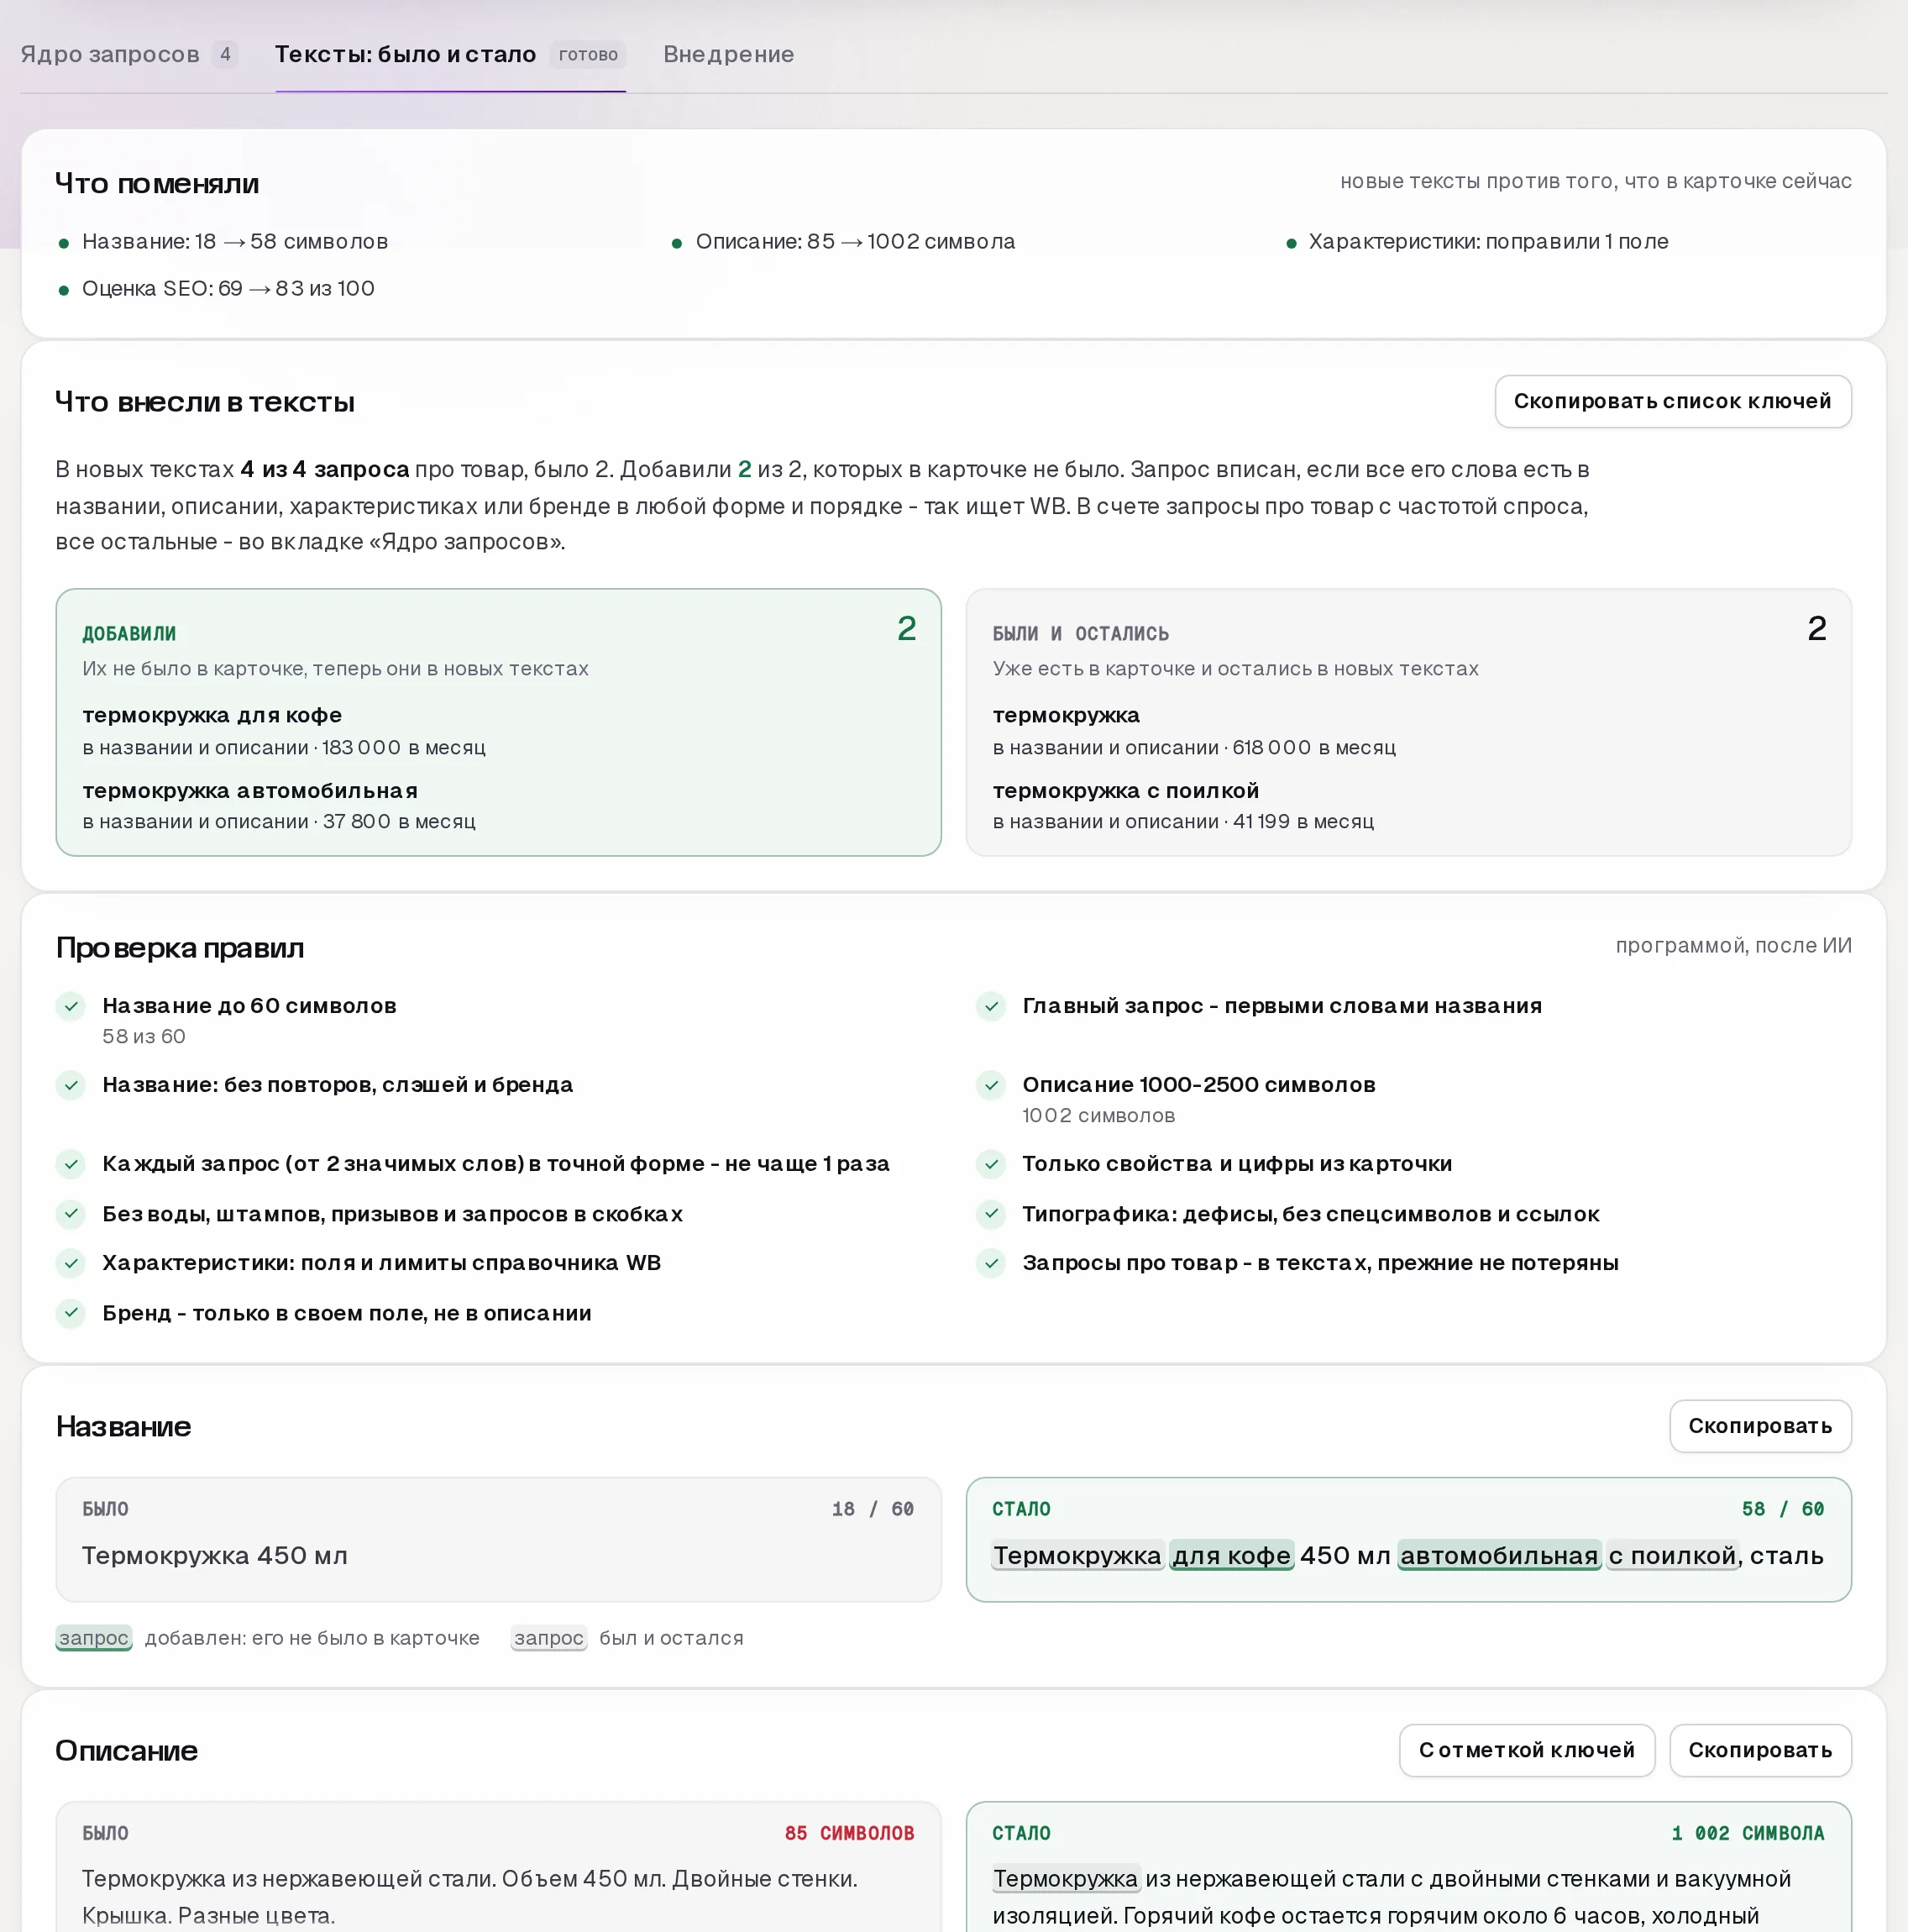This screenshot has width=1908, height=1932.
Task: Click check icon beside Название: без повторов
Action: tap(71, 1085)
